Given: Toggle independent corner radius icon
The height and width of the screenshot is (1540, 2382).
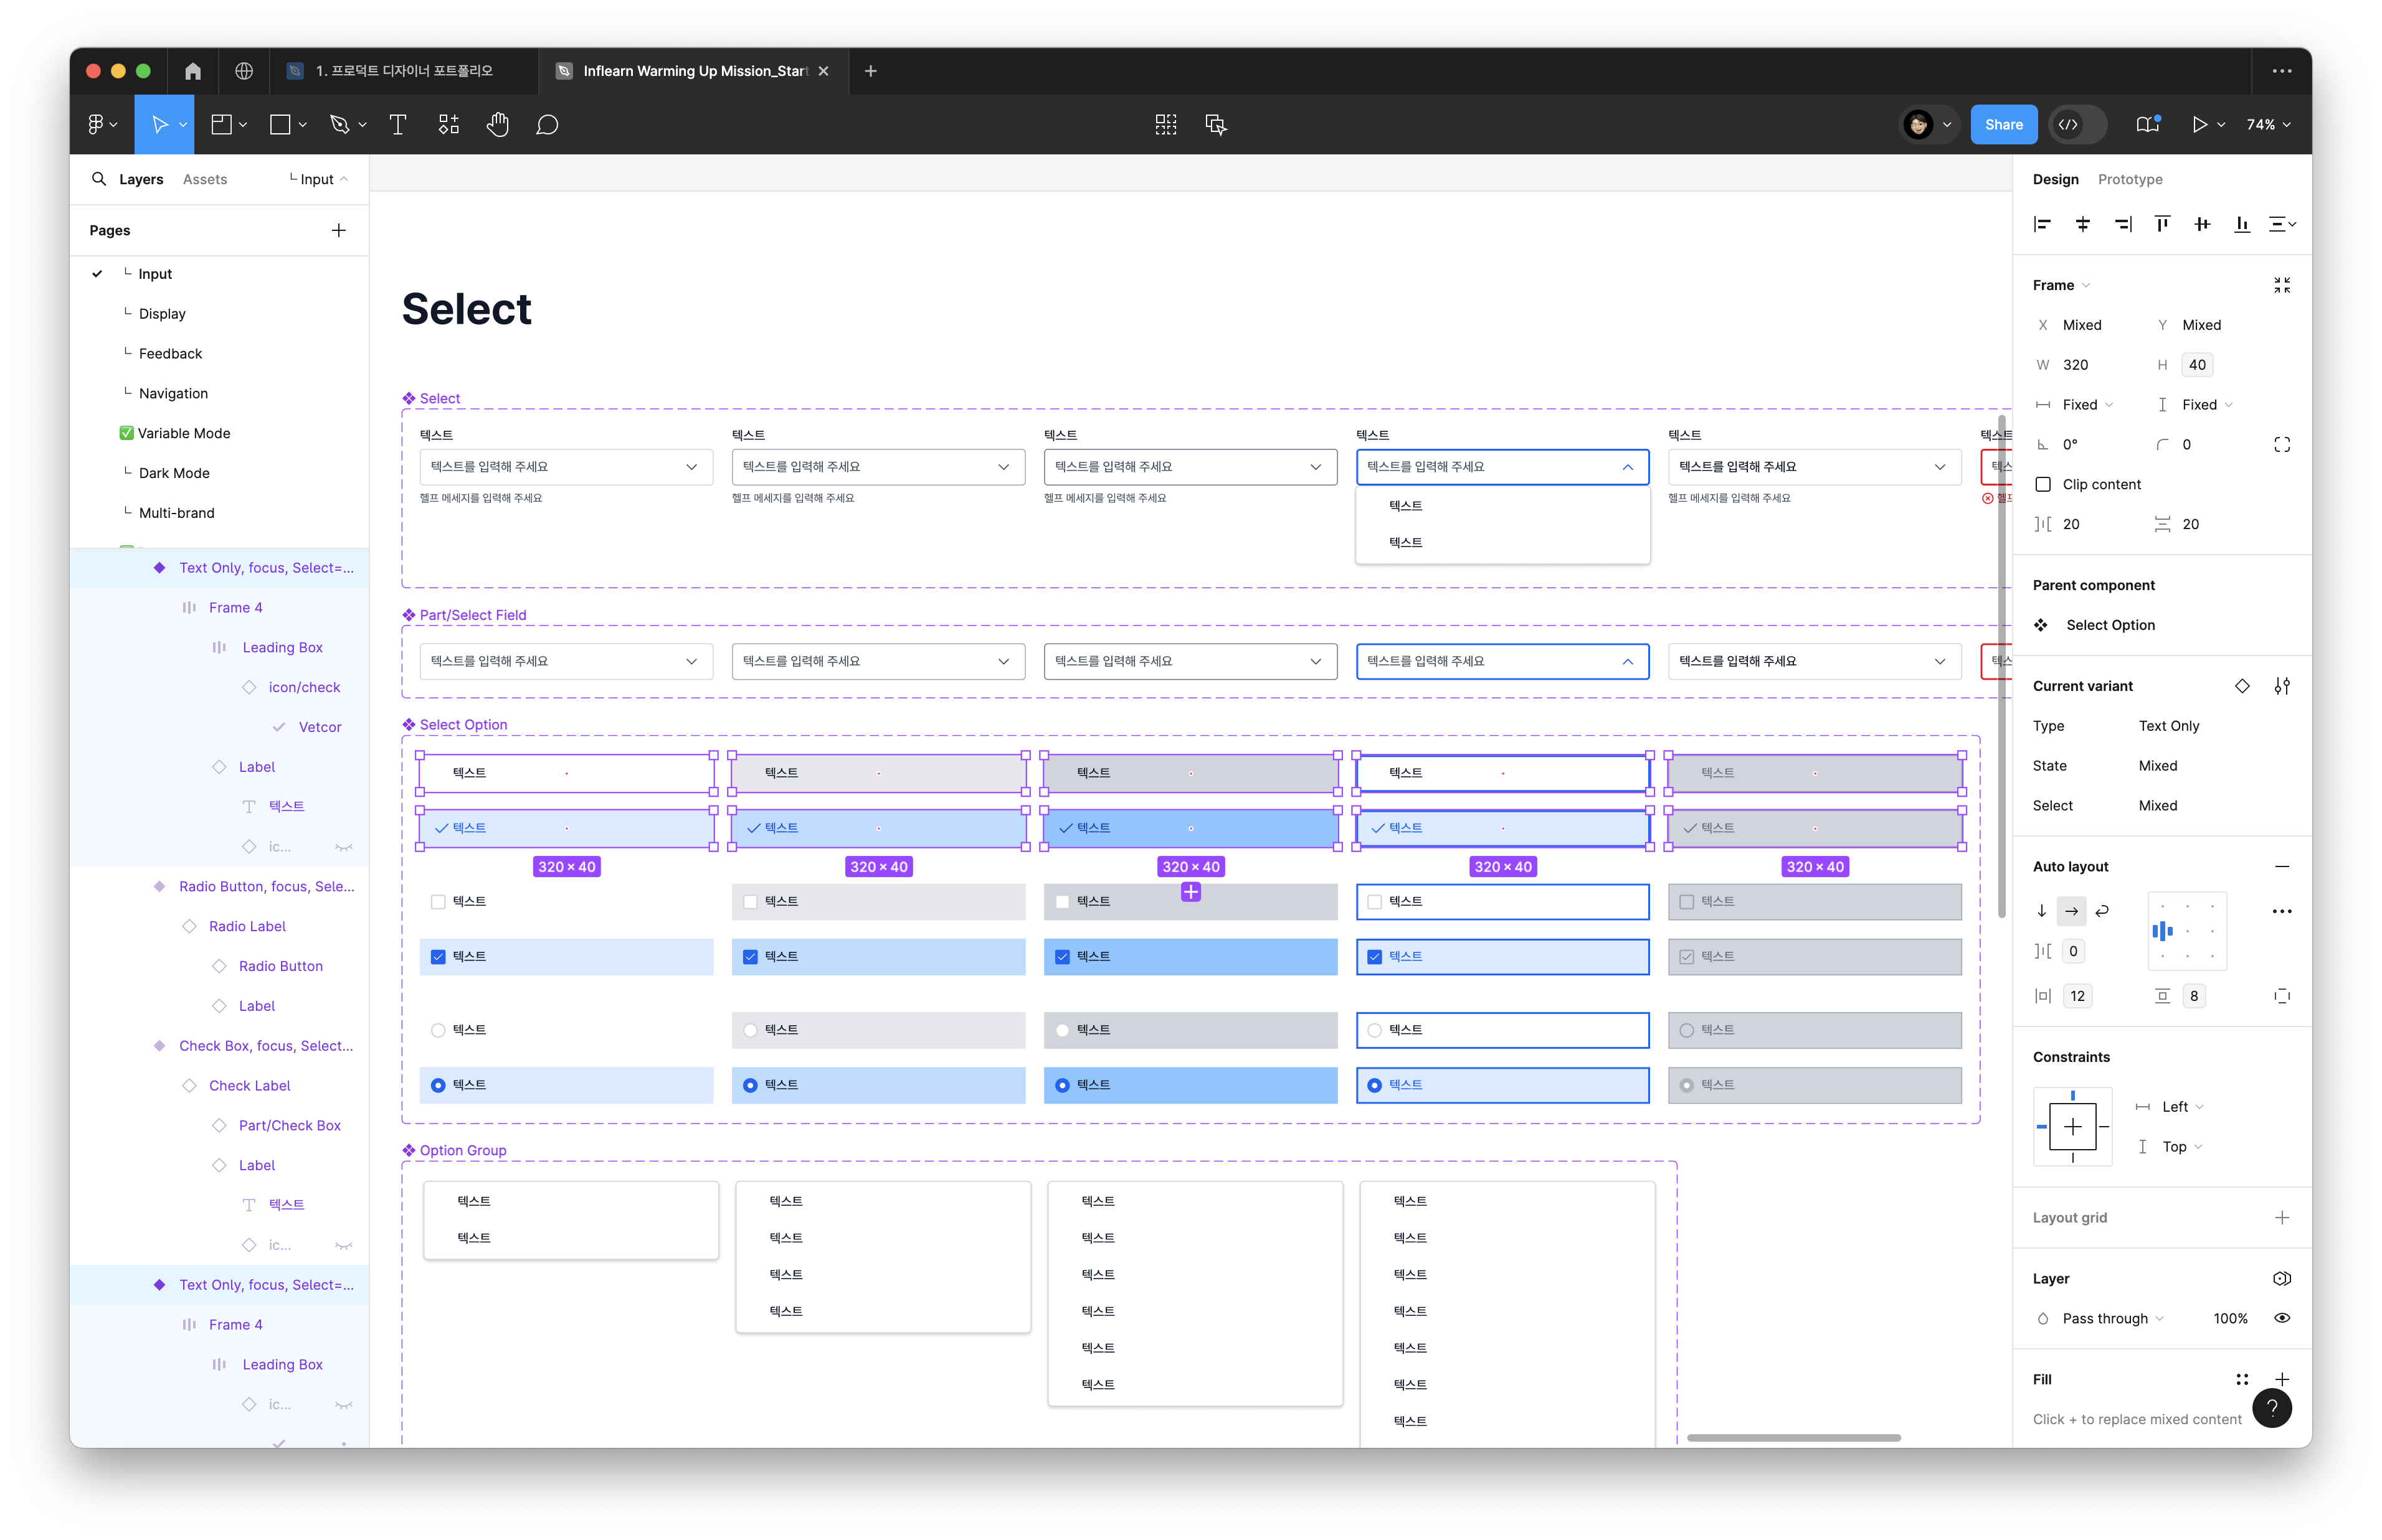Looking at the screenshot, I should point(2281,444).
